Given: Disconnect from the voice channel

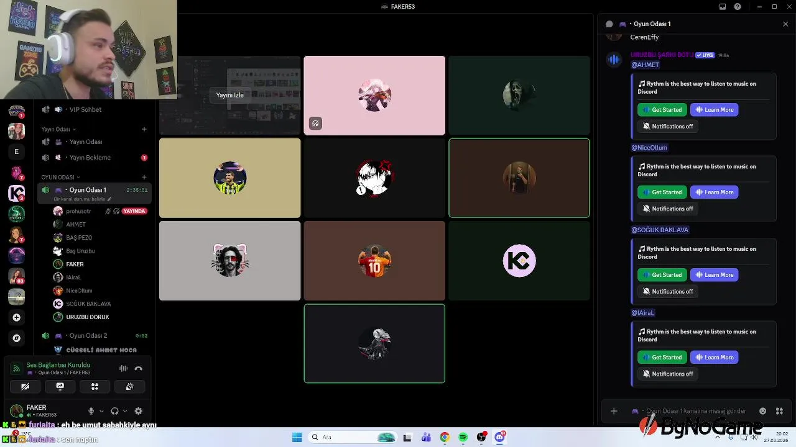Looking at the screenshot, I should [139, 368].
